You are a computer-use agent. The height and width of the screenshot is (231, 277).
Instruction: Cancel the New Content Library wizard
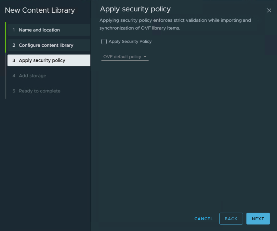coord(204,219)
